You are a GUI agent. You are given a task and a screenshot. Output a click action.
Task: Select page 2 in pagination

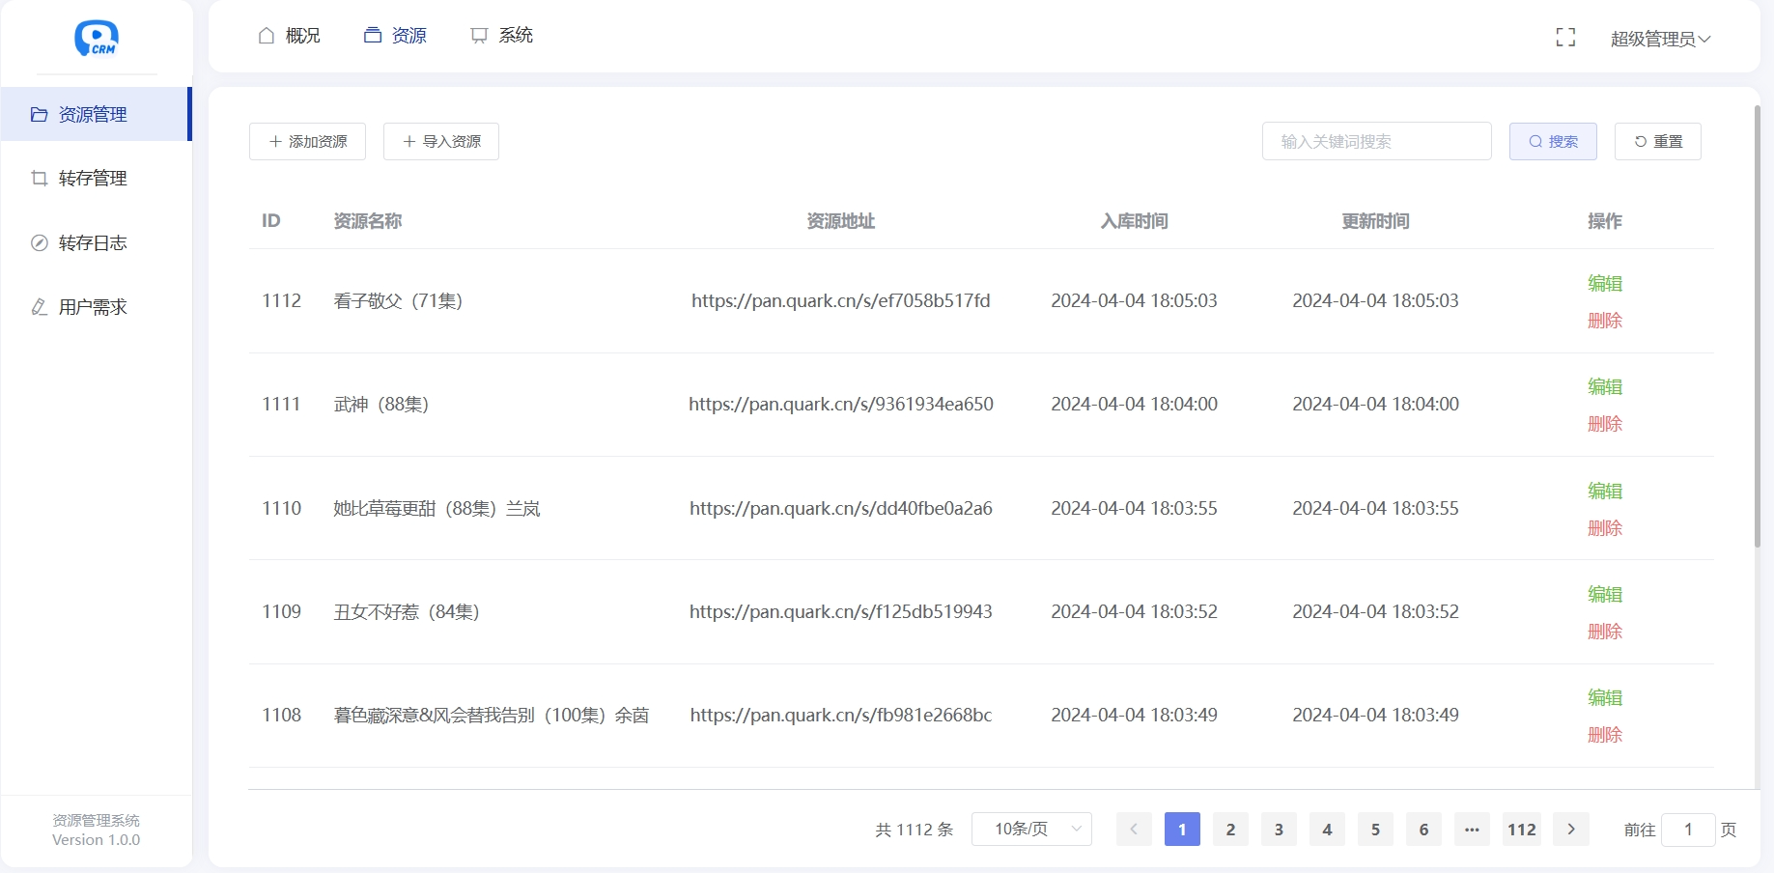[1230, 829]
